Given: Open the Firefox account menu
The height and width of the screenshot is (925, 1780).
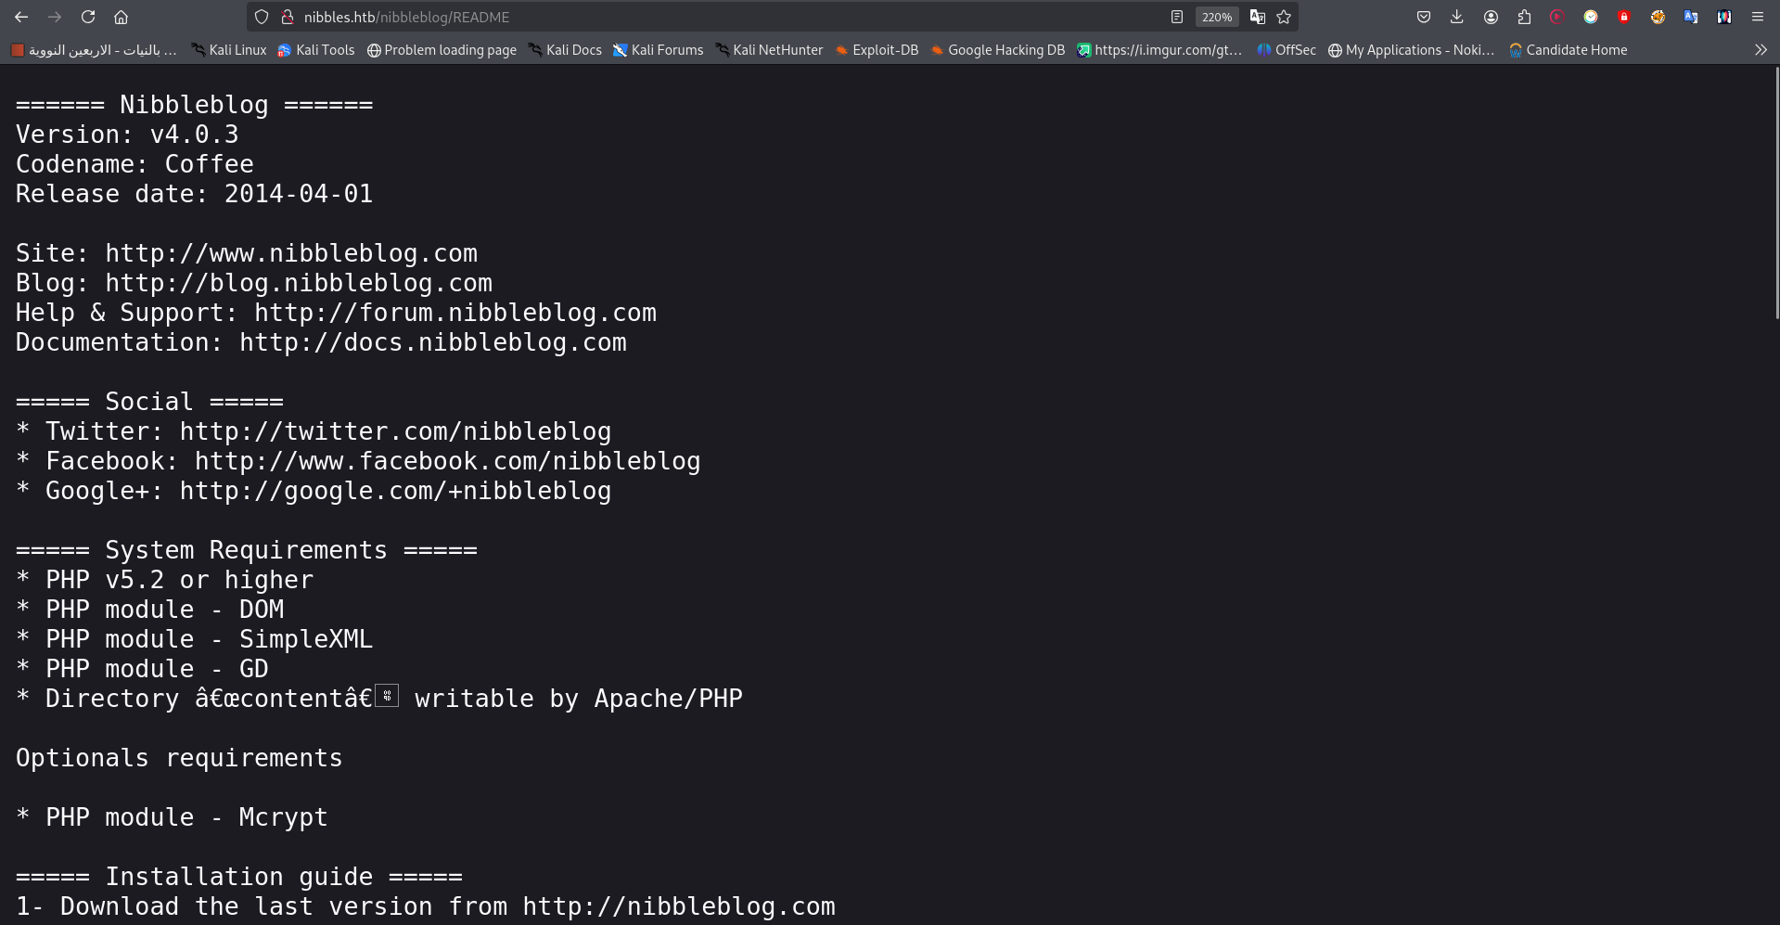Looking at the screenshot, I should coord(1491,17).
